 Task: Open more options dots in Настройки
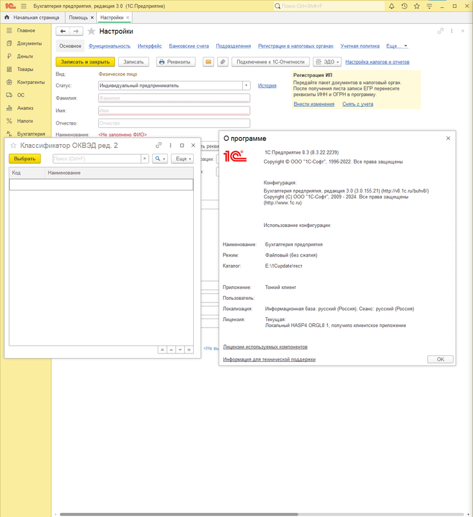click(452, 31)
